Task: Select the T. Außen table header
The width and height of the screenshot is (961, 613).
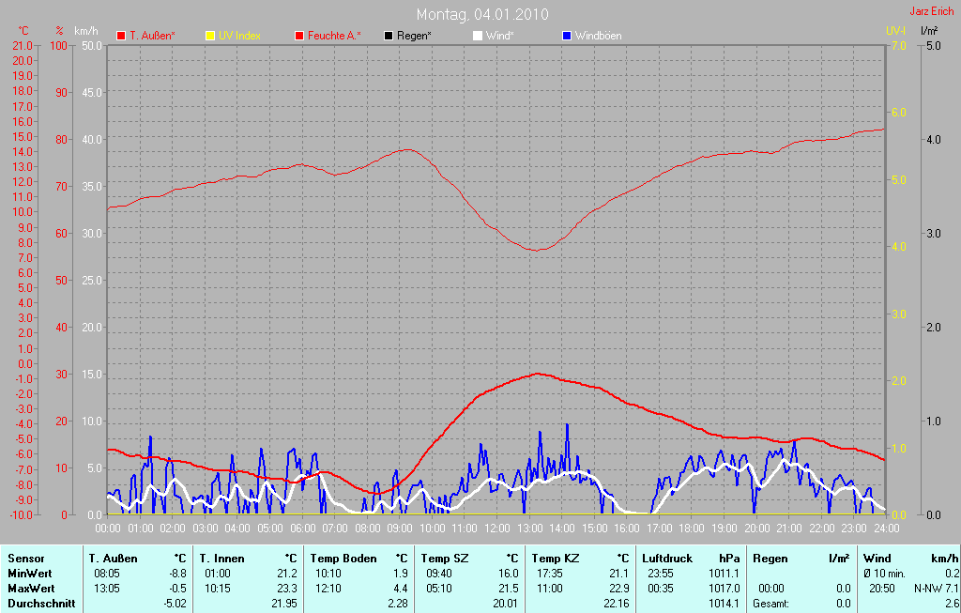Action: coord(114,558)
